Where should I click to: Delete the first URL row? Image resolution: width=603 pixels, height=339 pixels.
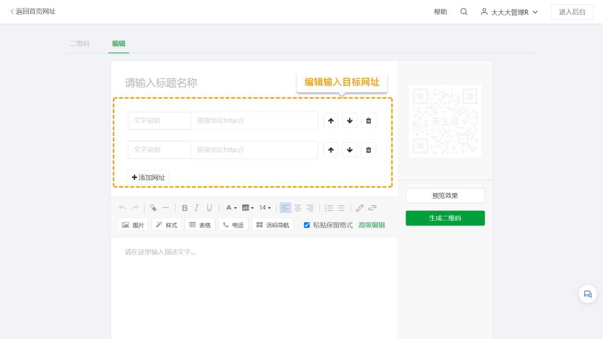pos(368,121)
